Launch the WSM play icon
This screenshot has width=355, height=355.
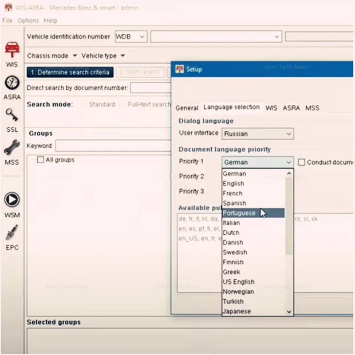[x=12, y=200]
